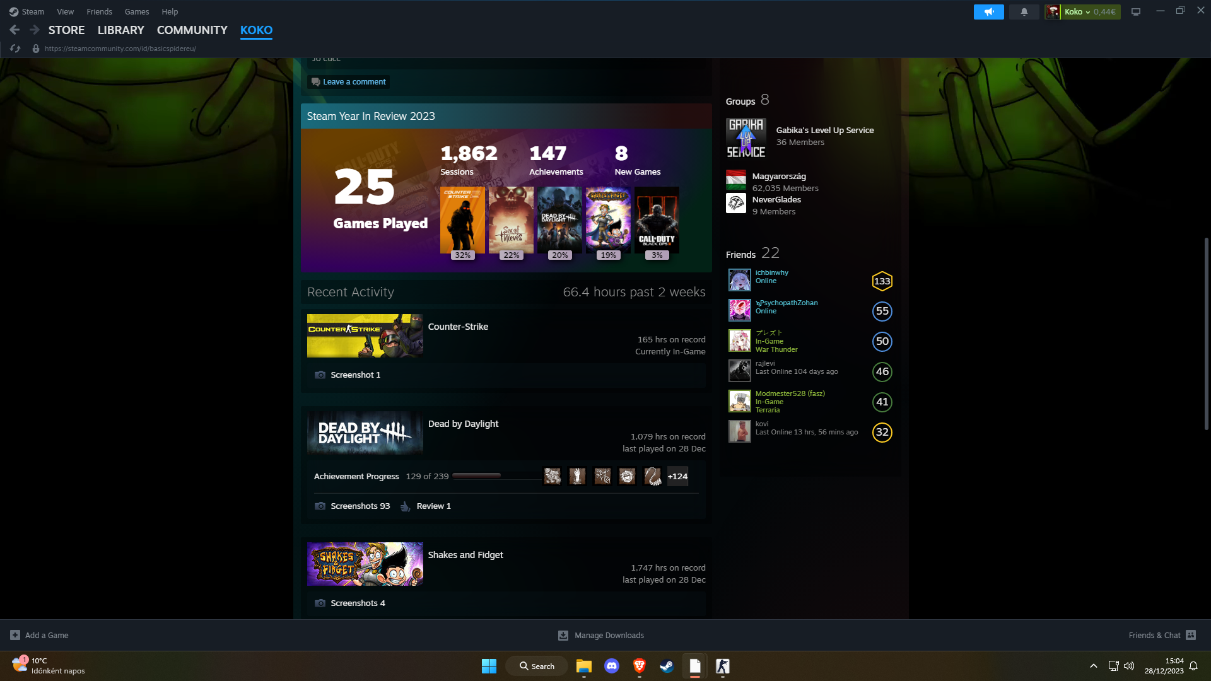The width and height of the screenshot is (1211, 681).
Task: Click the Dead by Daylight review thumbs-up icon
Action: pyautogui.click(x=406, y=506)
